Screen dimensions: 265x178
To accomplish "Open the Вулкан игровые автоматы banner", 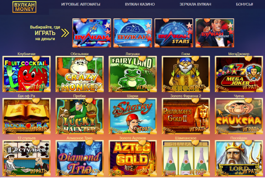I will click(91, 33).
